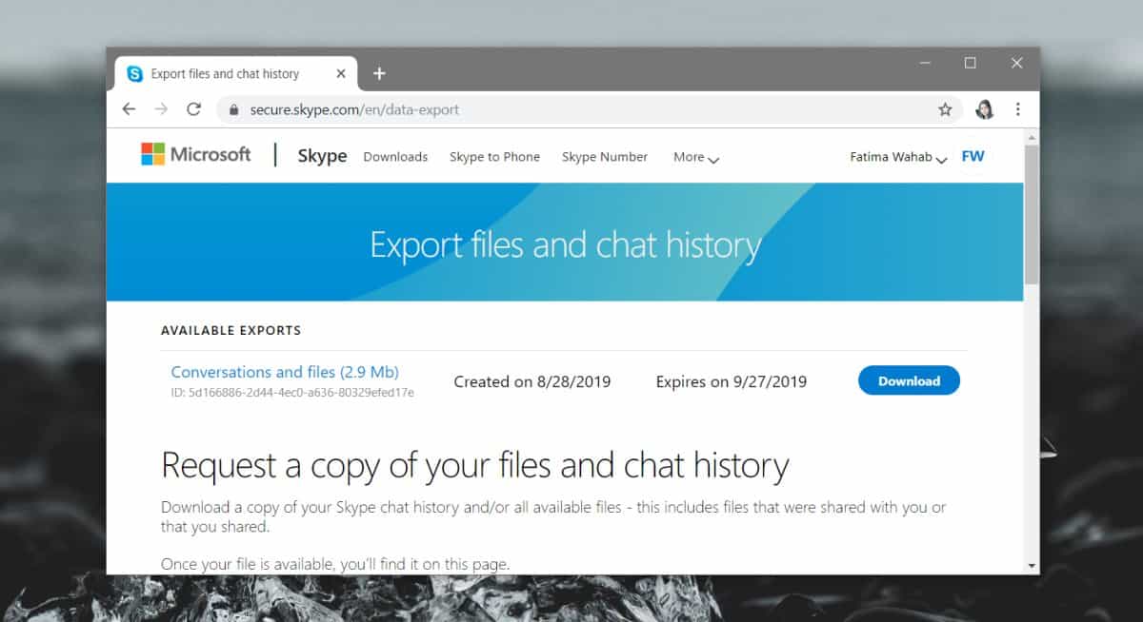Open the Downloads menu item

pos(395,157)
